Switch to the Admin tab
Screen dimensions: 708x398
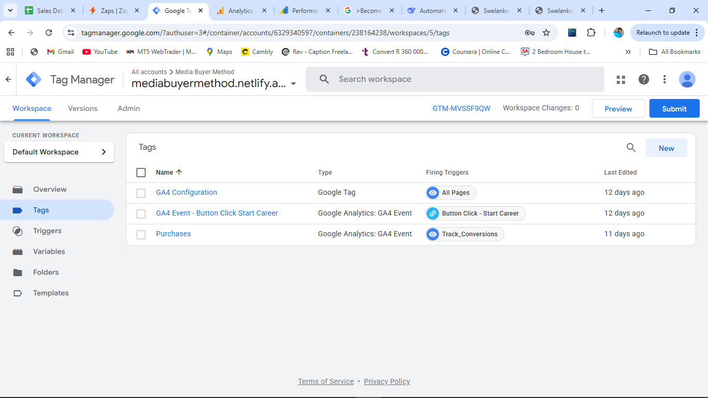129,108
